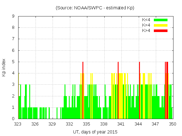Click the K<4 legend label text

[146, 20]
